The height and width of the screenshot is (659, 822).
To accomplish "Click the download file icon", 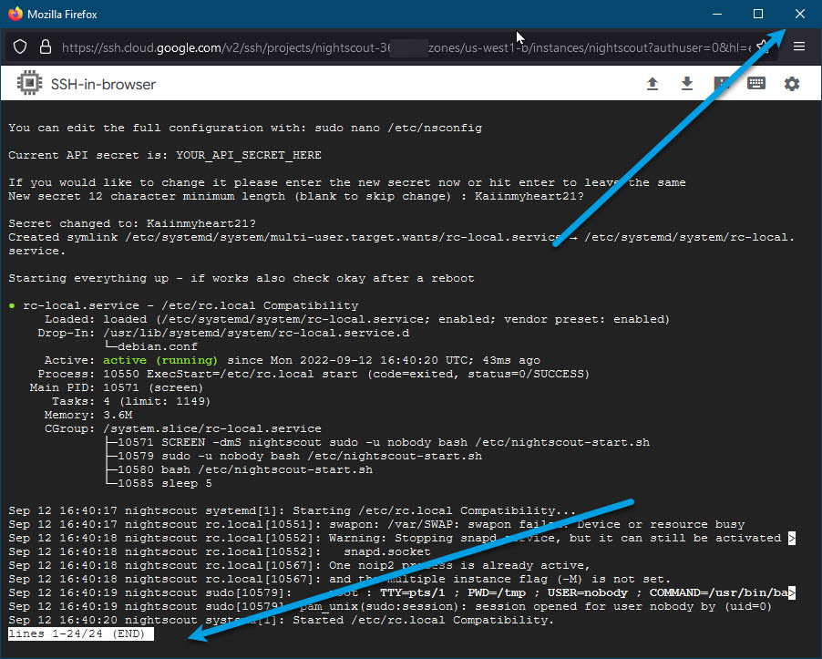I will coord(687,84).
